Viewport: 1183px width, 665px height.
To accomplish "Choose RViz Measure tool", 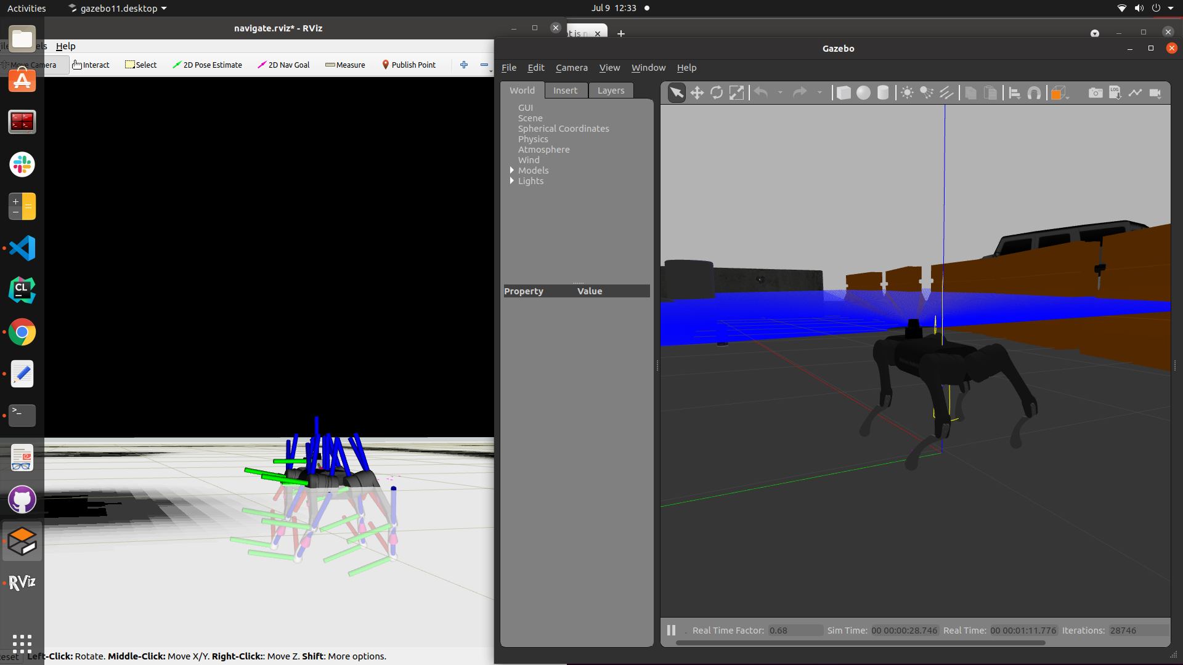I will point(345,65).
